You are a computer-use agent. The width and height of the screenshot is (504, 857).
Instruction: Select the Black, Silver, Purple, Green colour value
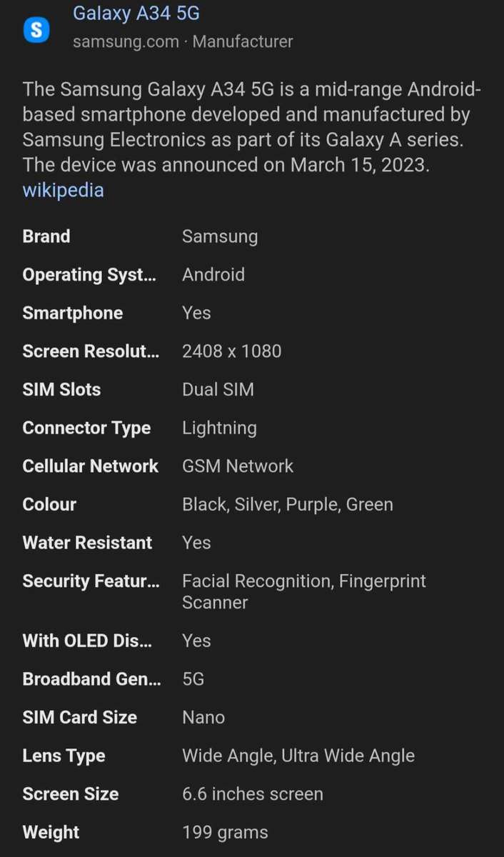coord(287,505)
